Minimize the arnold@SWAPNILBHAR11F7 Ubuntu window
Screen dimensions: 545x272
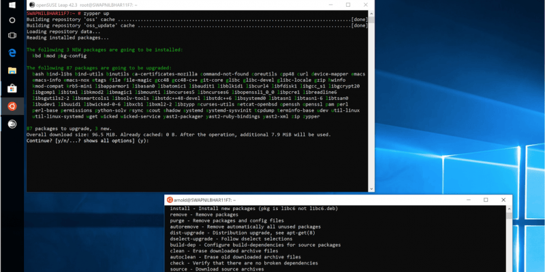[x=468, y=200]
